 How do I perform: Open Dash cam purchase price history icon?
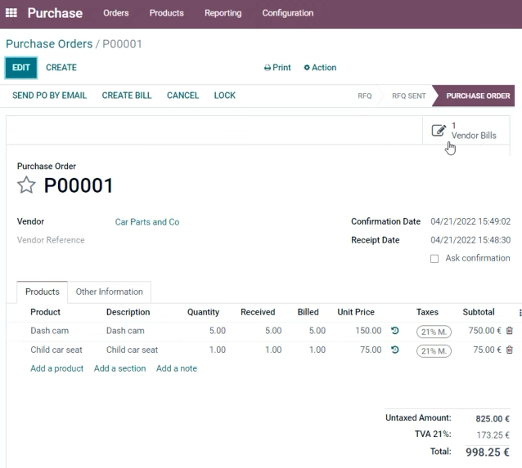tap(395, 331)
